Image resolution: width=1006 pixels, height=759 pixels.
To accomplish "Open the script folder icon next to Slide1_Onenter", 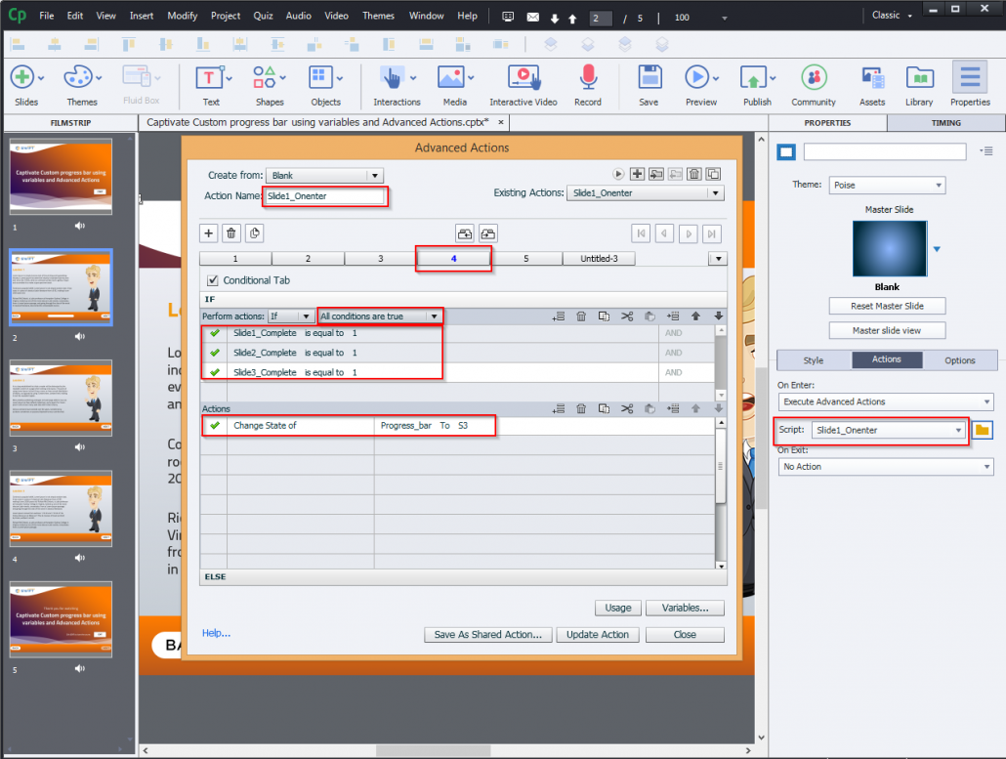I will (983, 430).
